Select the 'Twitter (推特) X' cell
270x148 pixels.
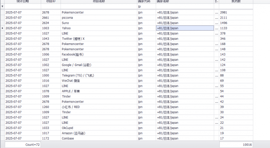[x=99, y=39]
